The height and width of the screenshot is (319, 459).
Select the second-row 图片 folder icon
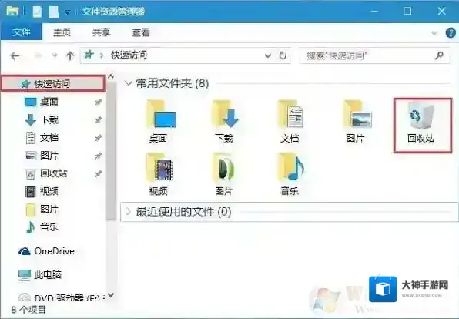tap(225, 175)
